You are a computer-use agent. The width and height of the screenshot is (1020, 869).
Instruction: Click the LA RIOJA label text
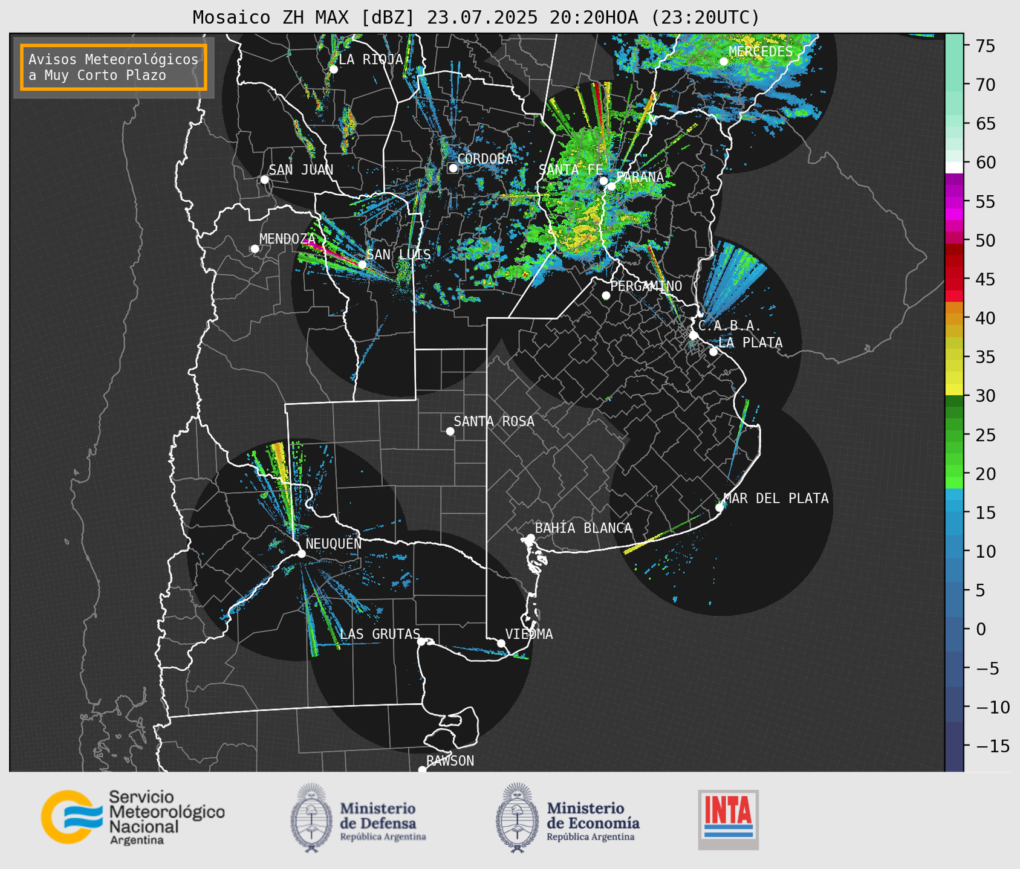[x=371, y=59]
